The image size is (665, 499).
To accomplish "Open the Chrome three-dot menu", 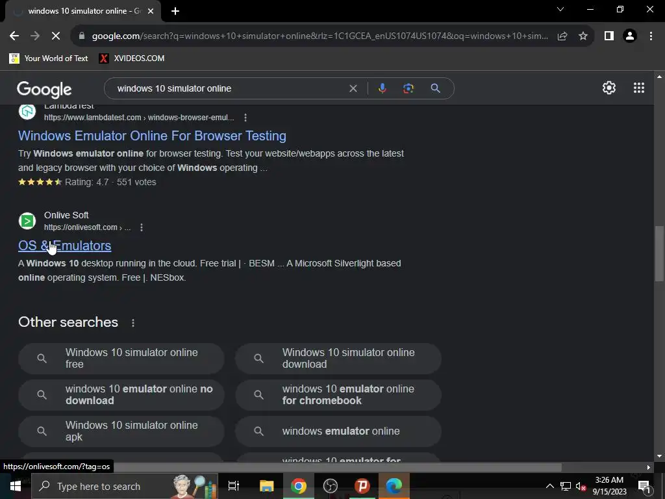I will [x=651, y=36].
